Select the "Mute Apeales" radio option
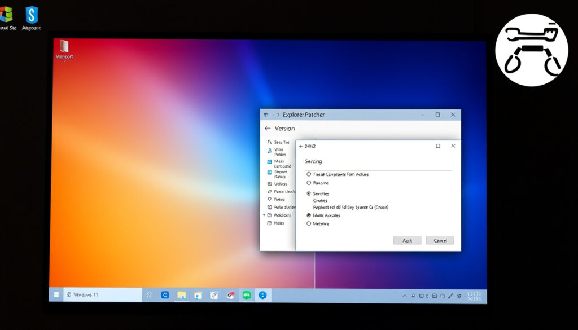This screenshot has height=330, width=578. (x=309, y=215)
